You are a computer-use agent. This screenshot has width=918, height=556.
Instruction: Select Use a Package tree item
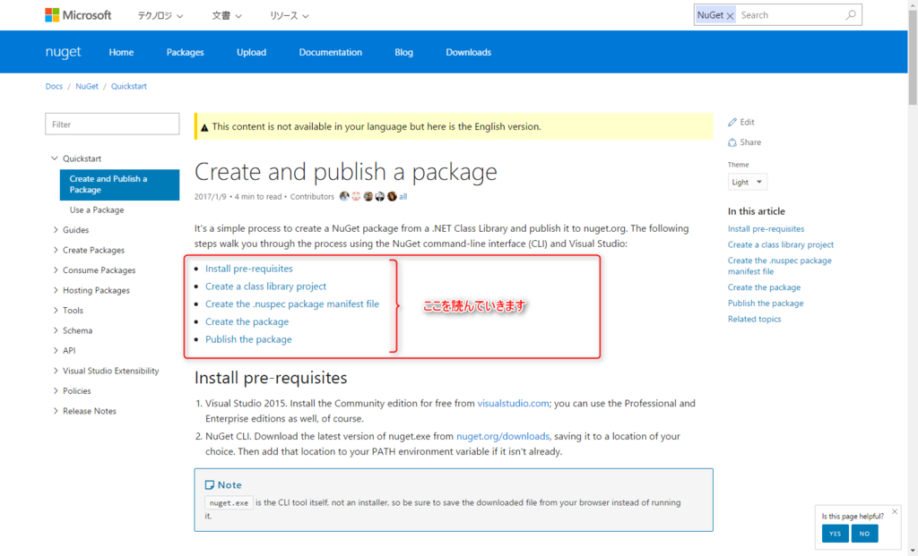[97, 210]
